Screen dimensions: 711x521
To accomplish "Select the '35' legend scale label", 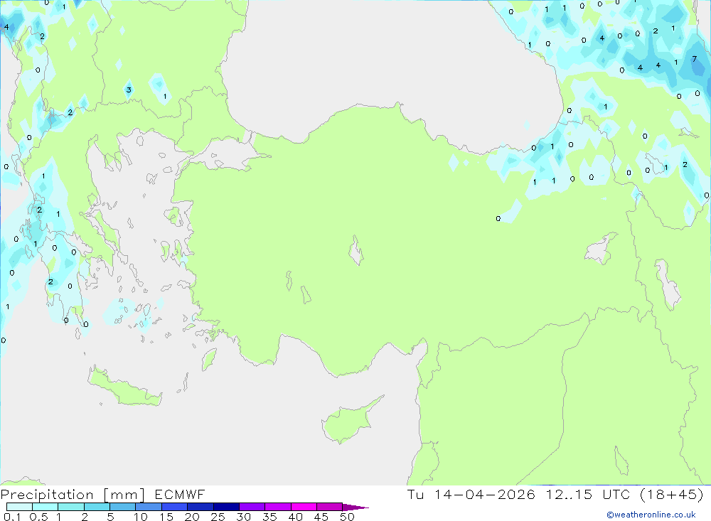I will 269,517.
